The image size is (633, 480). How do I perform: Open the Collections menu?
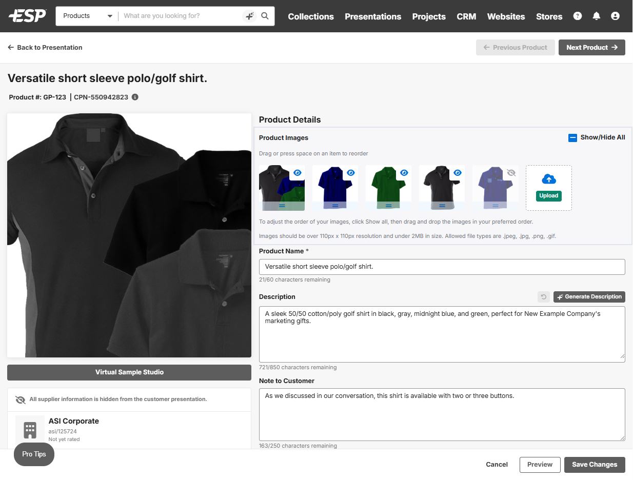311,16
